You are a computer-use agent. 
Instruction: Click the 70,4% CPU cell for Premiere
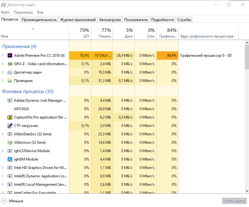[80, 55]
